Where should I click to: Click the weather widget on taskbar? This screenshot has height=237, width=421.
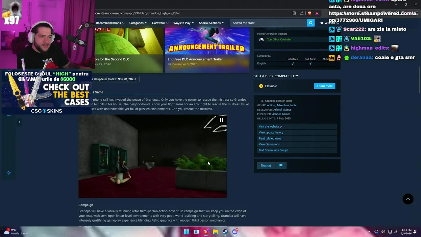pos(16,232)
